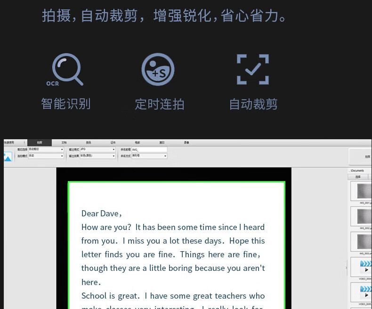Switch to the 证件 tab
This screenshot has width=372, height=309.
[113, 142]
